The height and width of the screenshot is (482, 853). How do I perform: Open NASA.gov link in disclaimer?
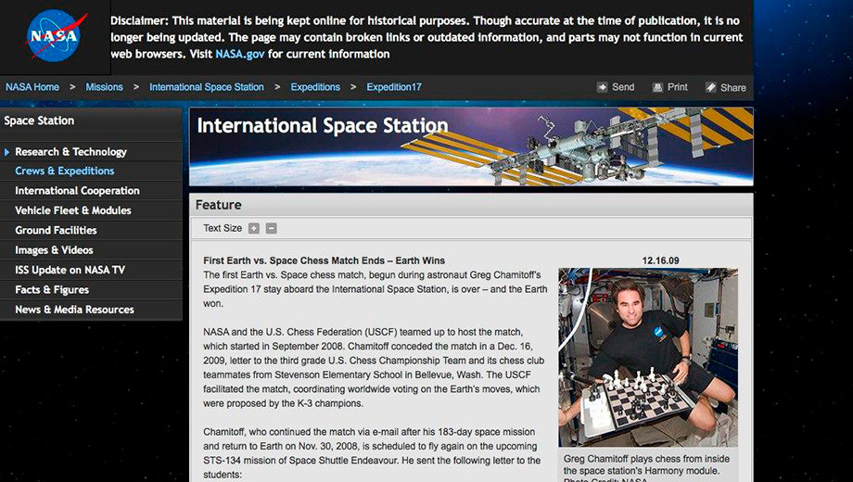coord(240,54)
